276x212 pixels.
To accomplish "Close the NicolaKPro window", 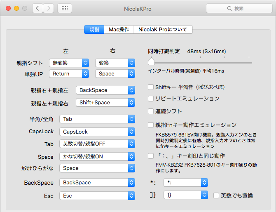I will 8,8.
